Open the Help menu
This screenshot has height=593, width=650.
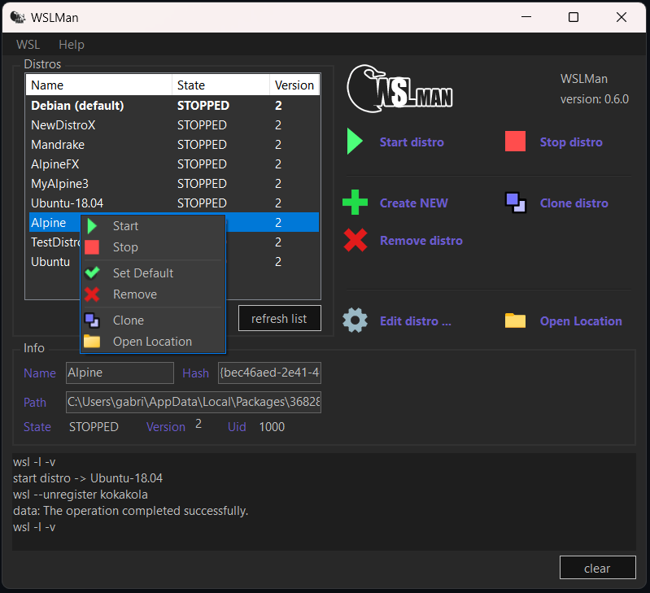(x=71, y=45)
